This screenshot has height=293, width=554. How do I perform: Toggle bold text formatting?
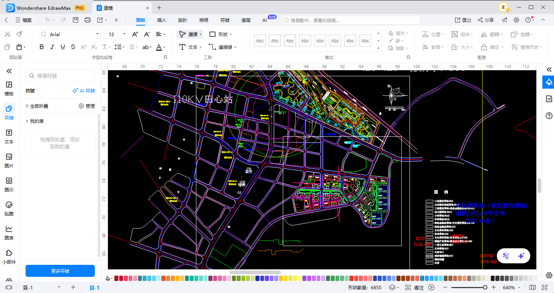(x=42, y=47)
